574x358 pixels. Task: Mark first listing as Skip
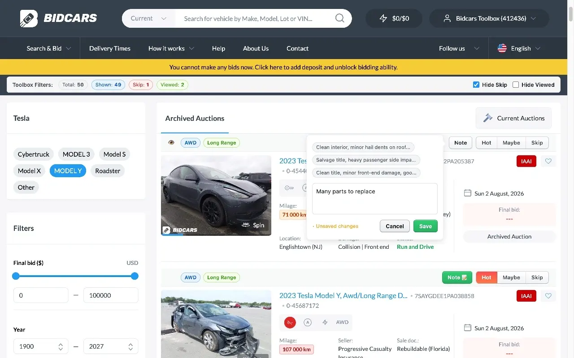(537, 143)
